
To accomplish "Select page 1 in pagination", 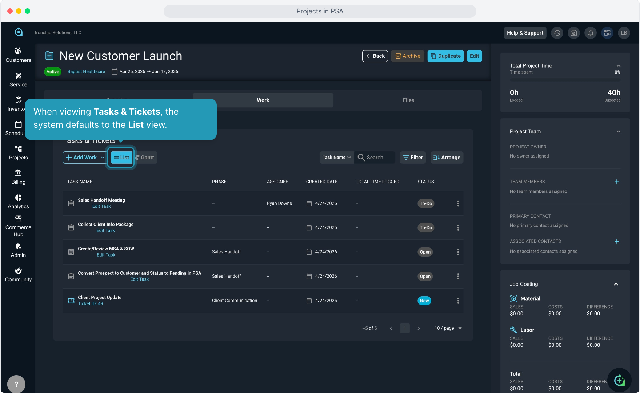I will (405, 328).
